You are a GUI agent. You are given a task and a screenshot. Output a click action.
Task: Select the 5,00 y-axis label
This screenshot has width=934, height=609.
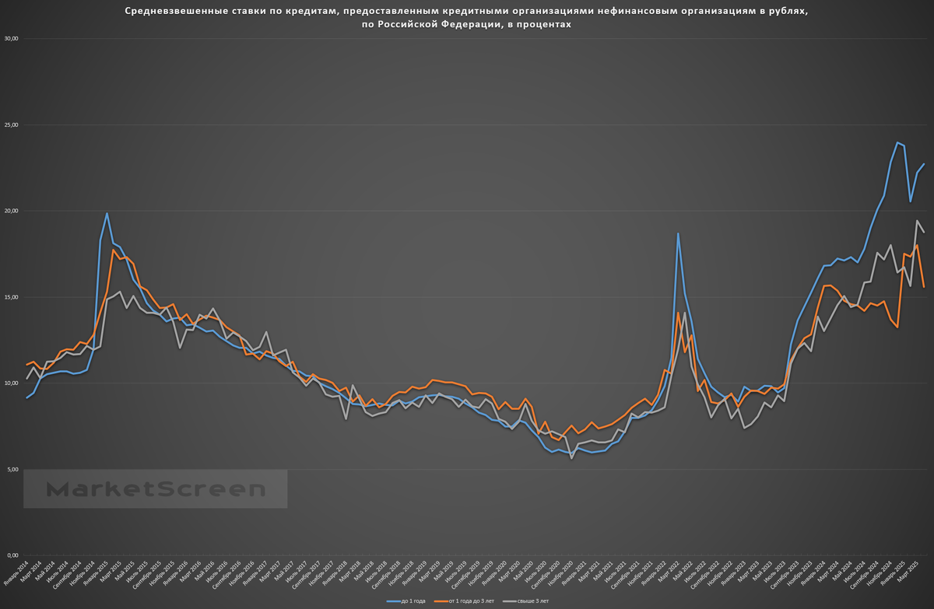point(12,469)
